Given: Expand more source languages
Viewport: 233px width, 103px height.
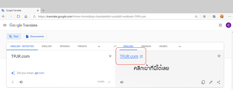Looking at the screenshot, I should tap(99, 46).
